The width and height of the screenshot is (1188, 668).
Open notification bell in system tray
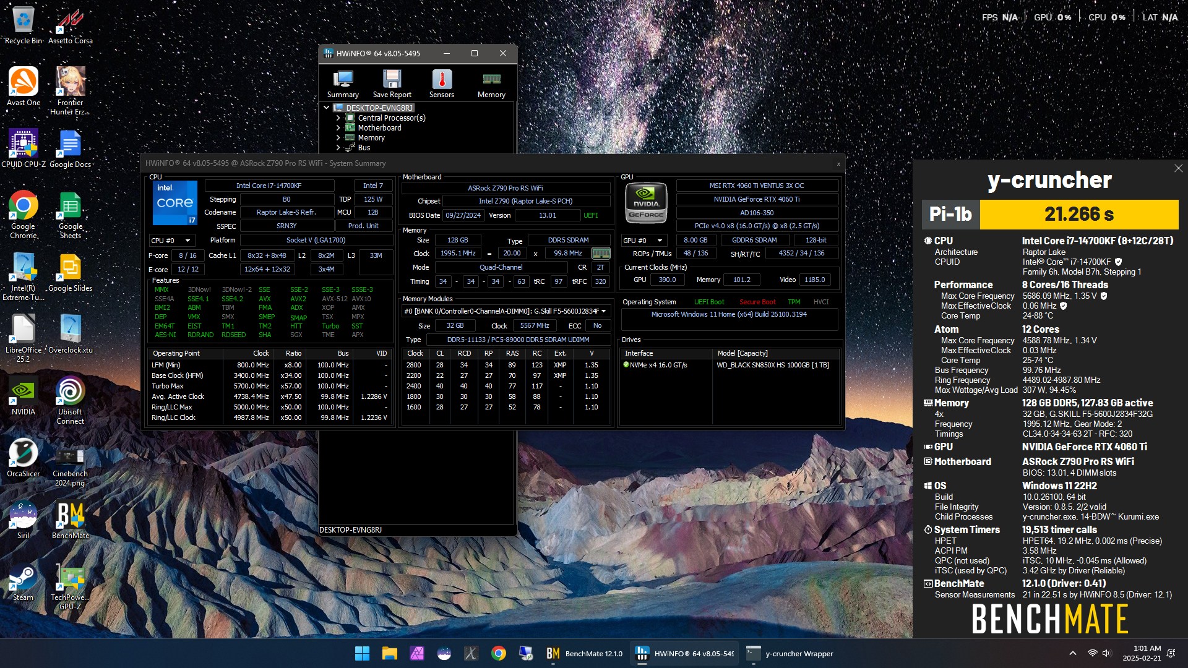[x=1171, y=653]
